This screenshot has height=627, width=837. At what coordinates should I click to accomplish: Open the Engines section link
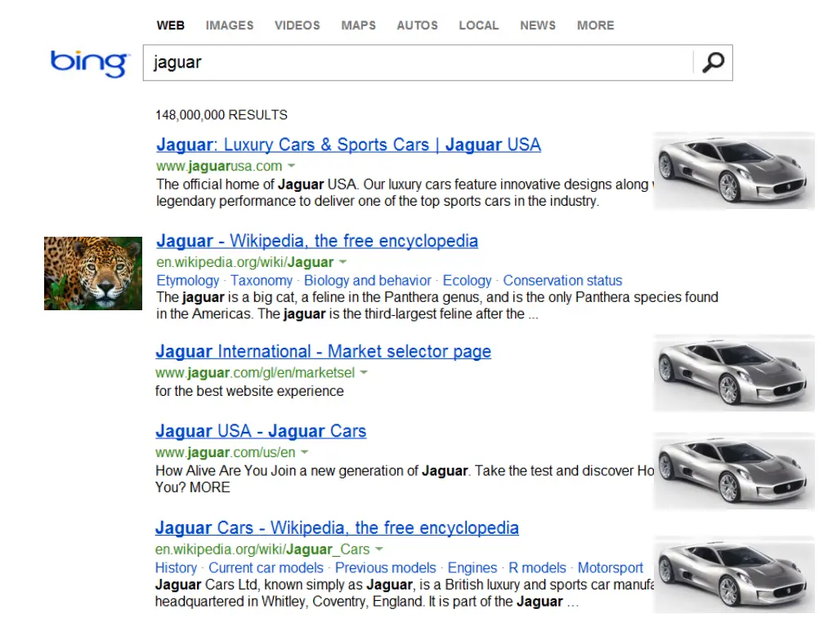[472, 568]
